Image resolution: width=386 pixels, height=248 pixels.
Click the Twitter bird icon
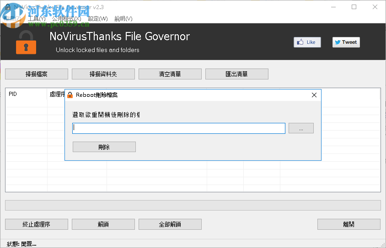point(338,42)
